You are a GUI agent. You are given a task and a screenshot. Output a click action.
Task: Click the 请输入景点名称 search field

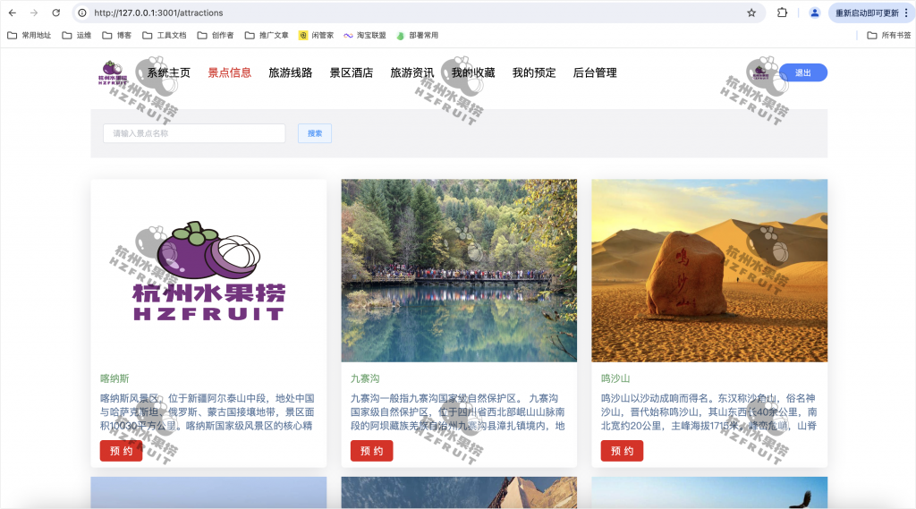194,133
